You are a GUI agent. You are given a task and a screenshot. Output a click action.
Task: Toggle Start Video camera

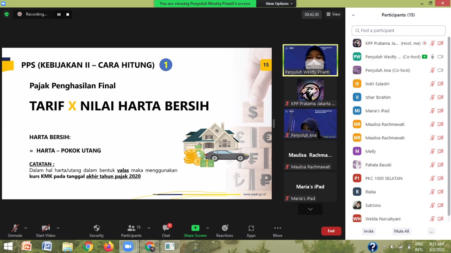pyautogui.click(x=45, y=228)
